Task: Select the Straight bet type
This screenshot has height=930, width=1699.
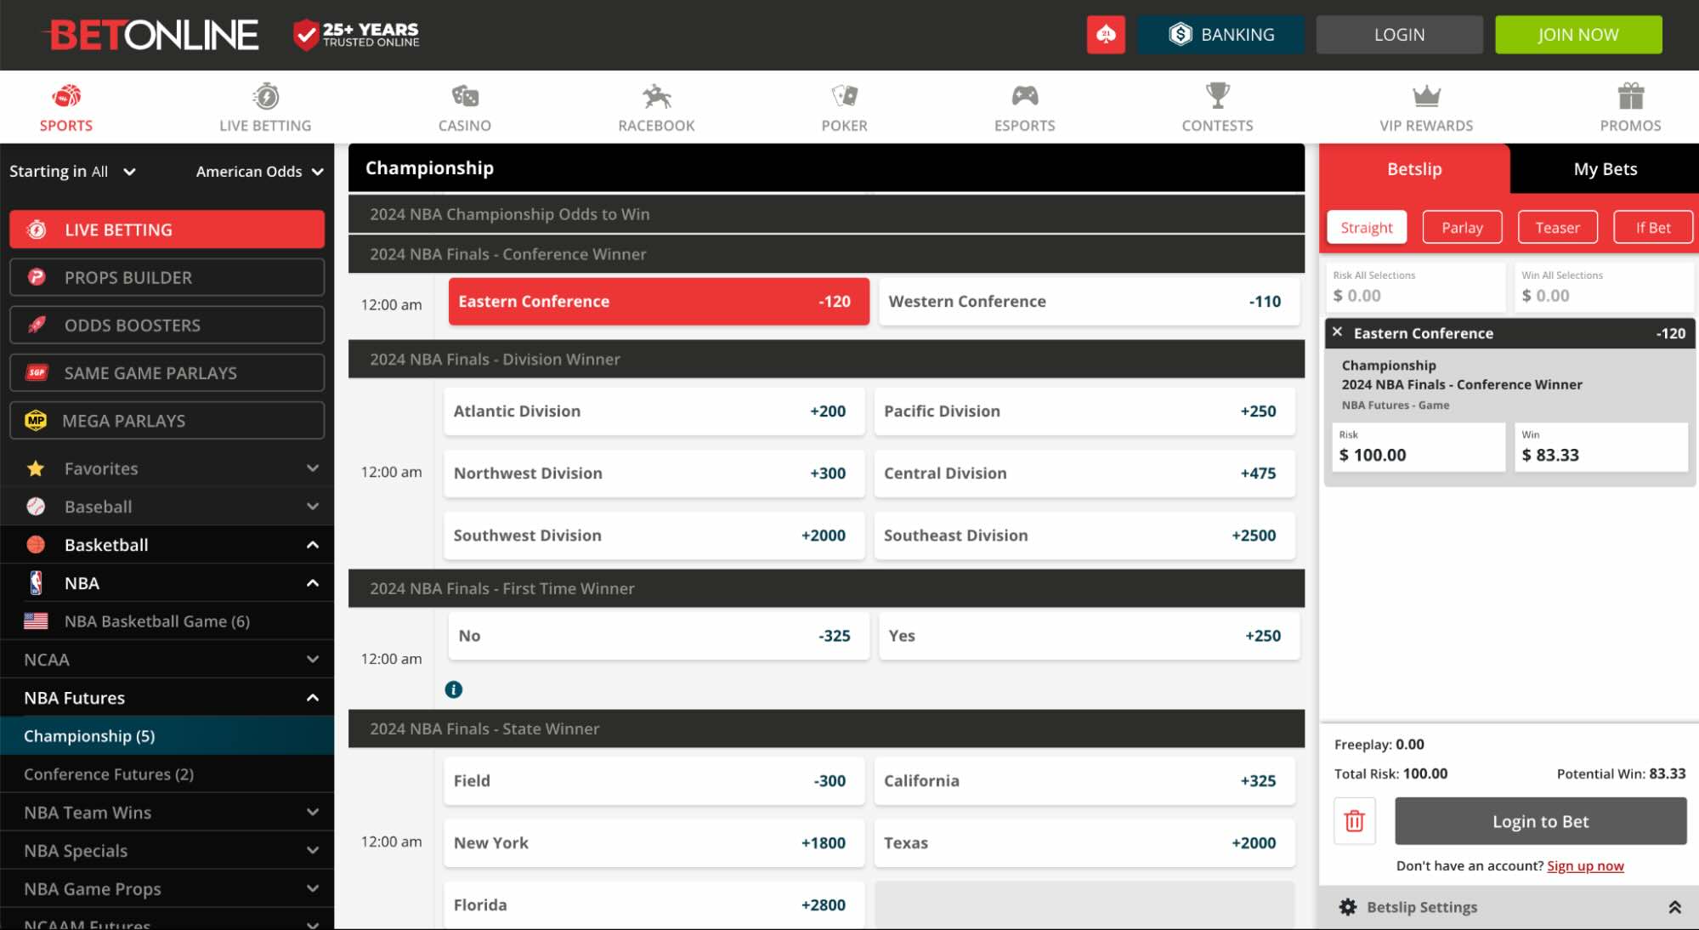Action: [1366, 227]
